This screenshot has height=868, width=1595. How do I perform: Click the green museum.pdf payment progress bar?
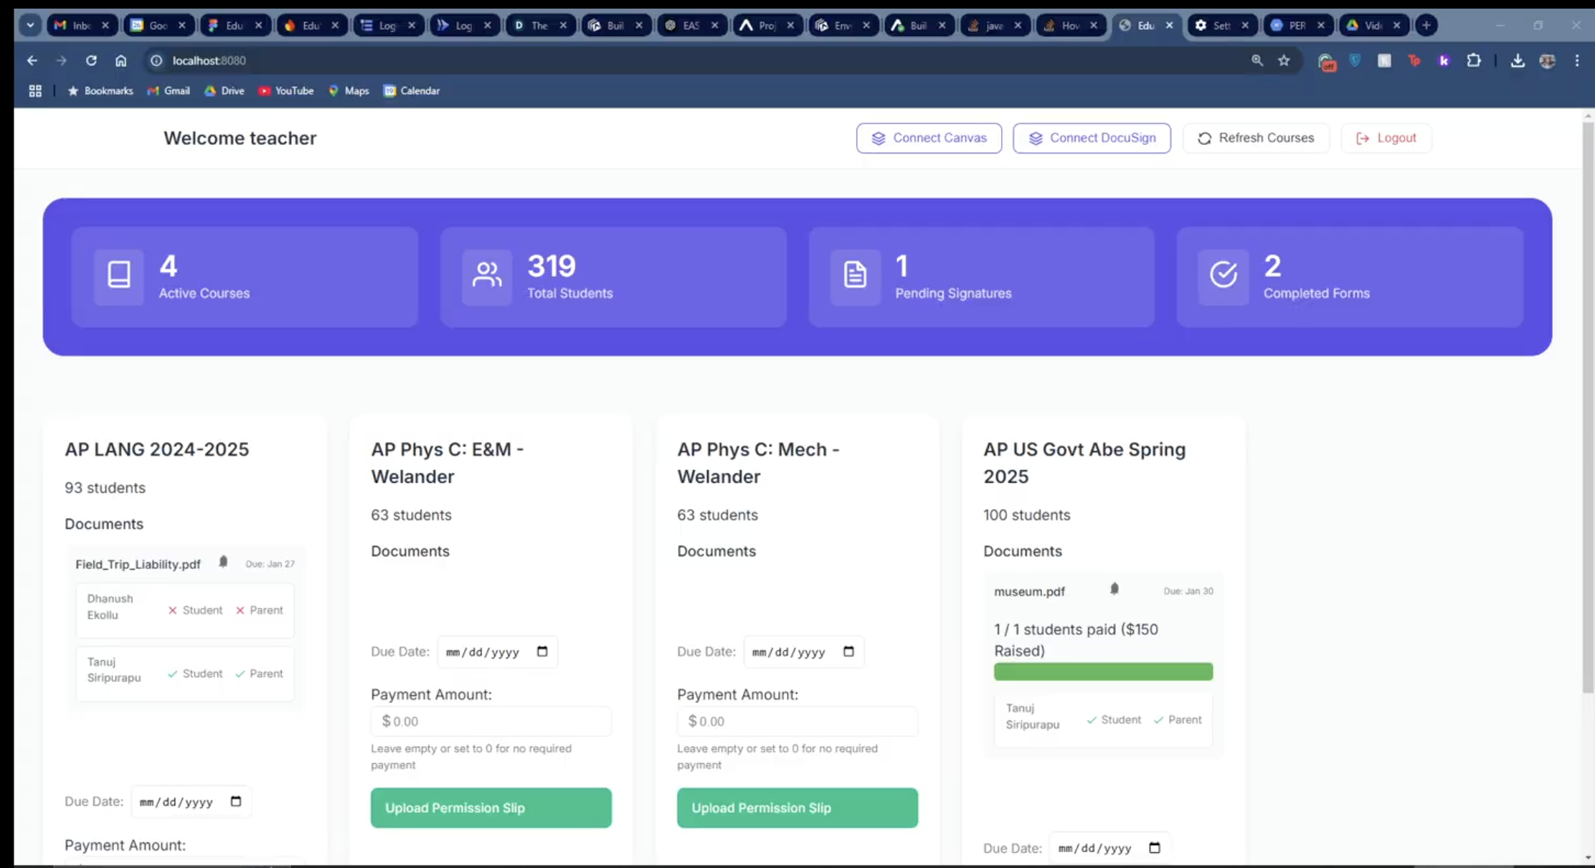[1103, 671]
